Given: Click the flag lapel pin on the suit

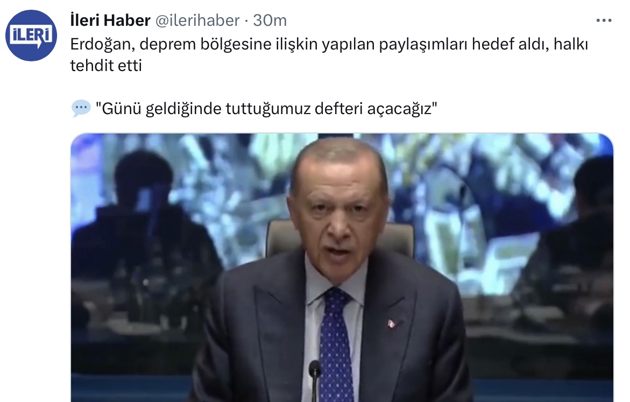Looking at the screenshot, I should (x=392, y=323).
